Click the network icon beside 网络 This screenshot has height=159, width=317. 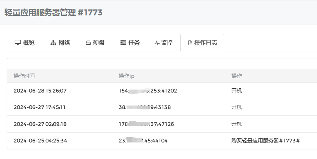(x=53, y=43)
